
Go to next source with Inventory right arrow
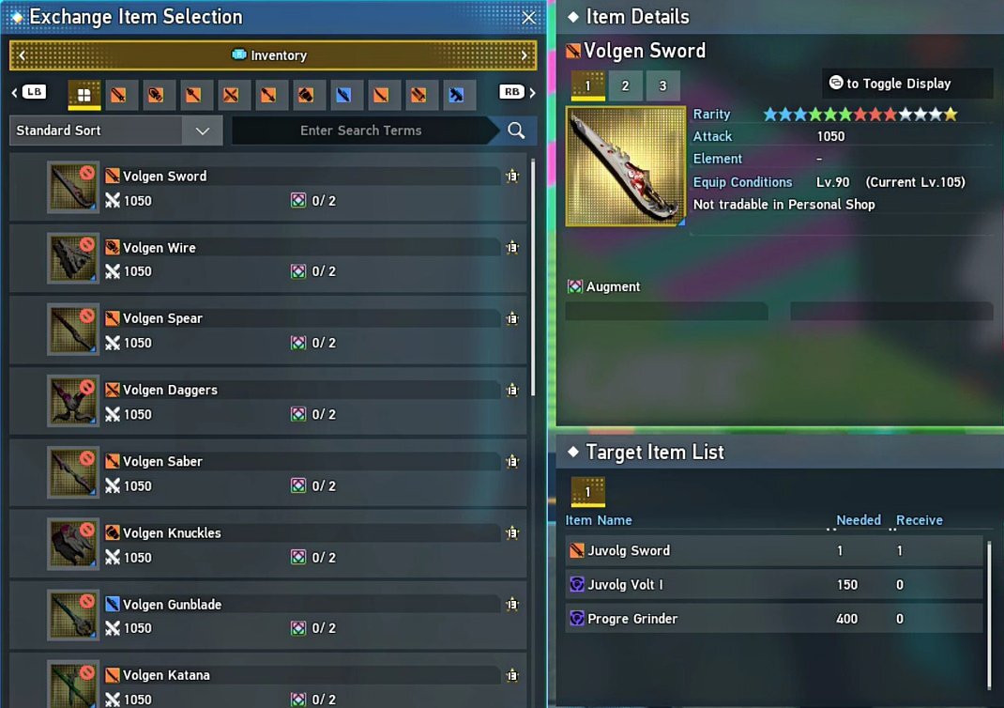pos(525,55)
